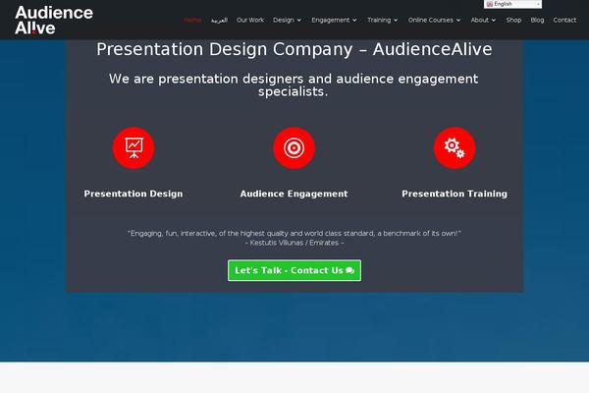The width and height of the screenshot is (589, 393).
Task: Go to the Home menu item
Action: (192, 20)
